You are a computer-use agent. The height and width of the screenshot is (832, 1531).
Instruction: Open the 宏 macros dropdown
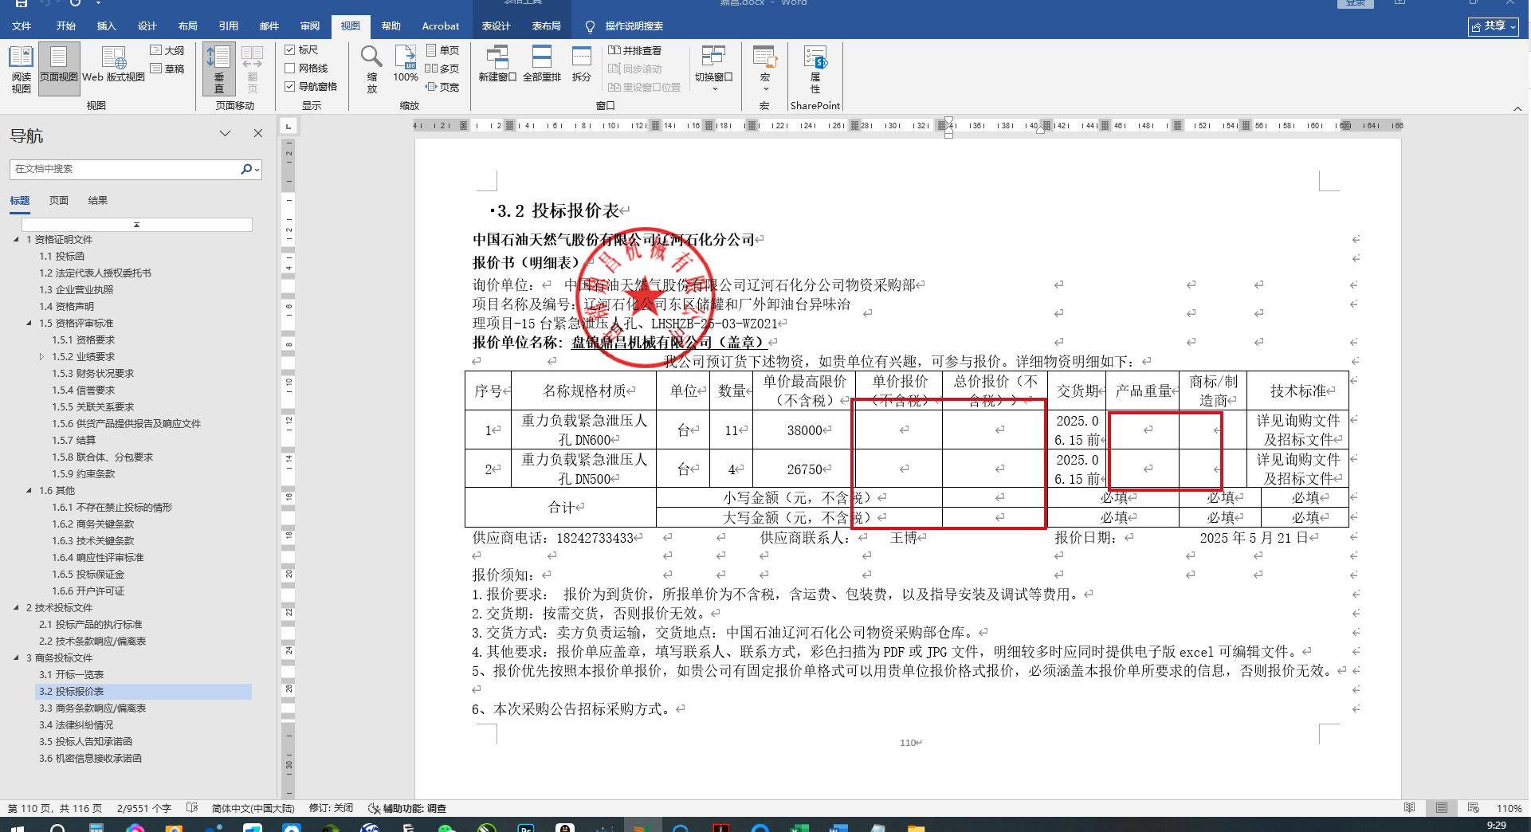tap(764, 69)
